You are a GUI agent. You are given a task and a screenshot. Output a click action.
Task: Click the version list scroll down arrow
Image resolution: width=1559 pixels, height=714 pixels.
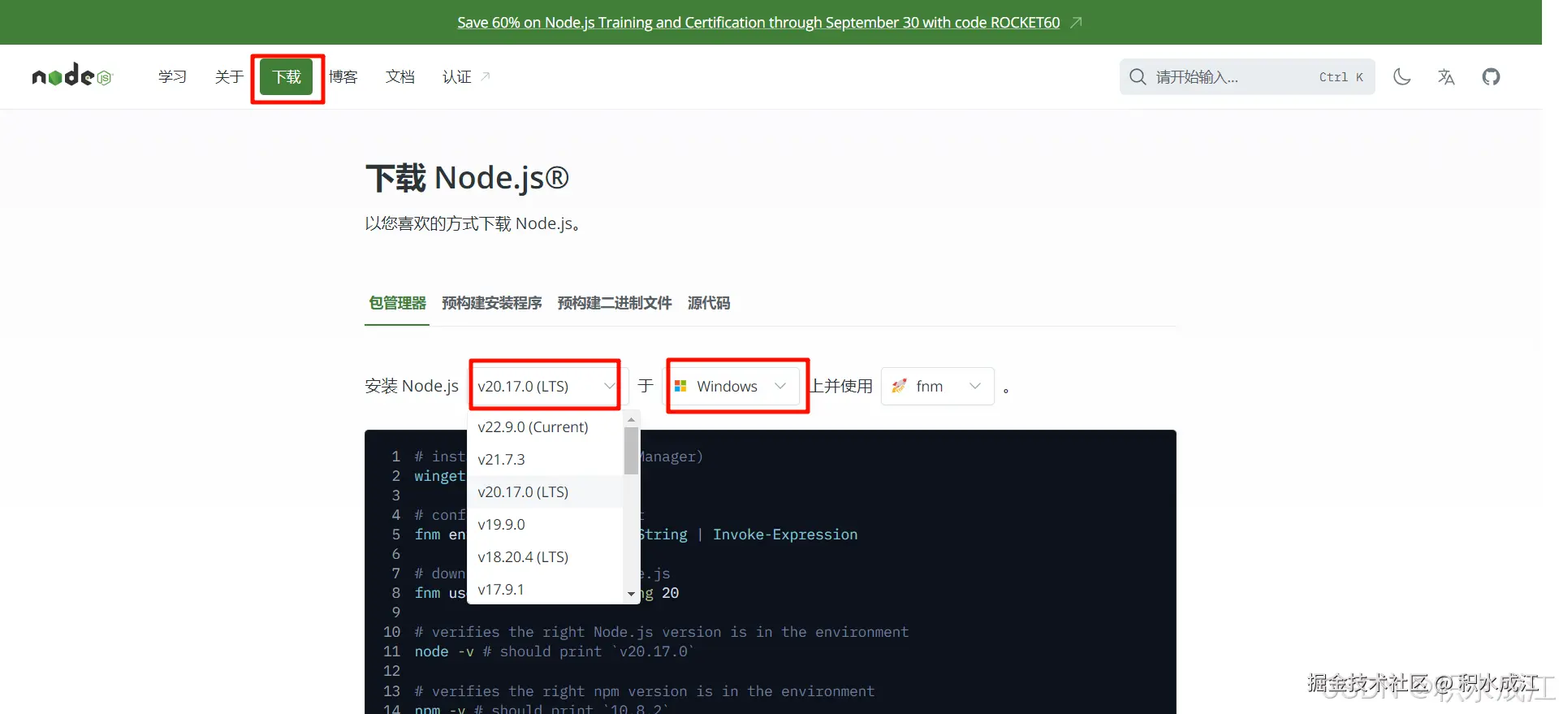pos(631,595)
